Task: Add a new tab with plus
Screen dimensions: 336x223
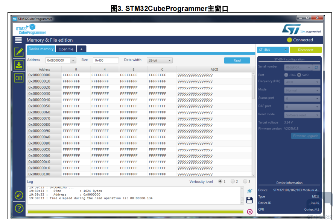Action: (81, 49)
